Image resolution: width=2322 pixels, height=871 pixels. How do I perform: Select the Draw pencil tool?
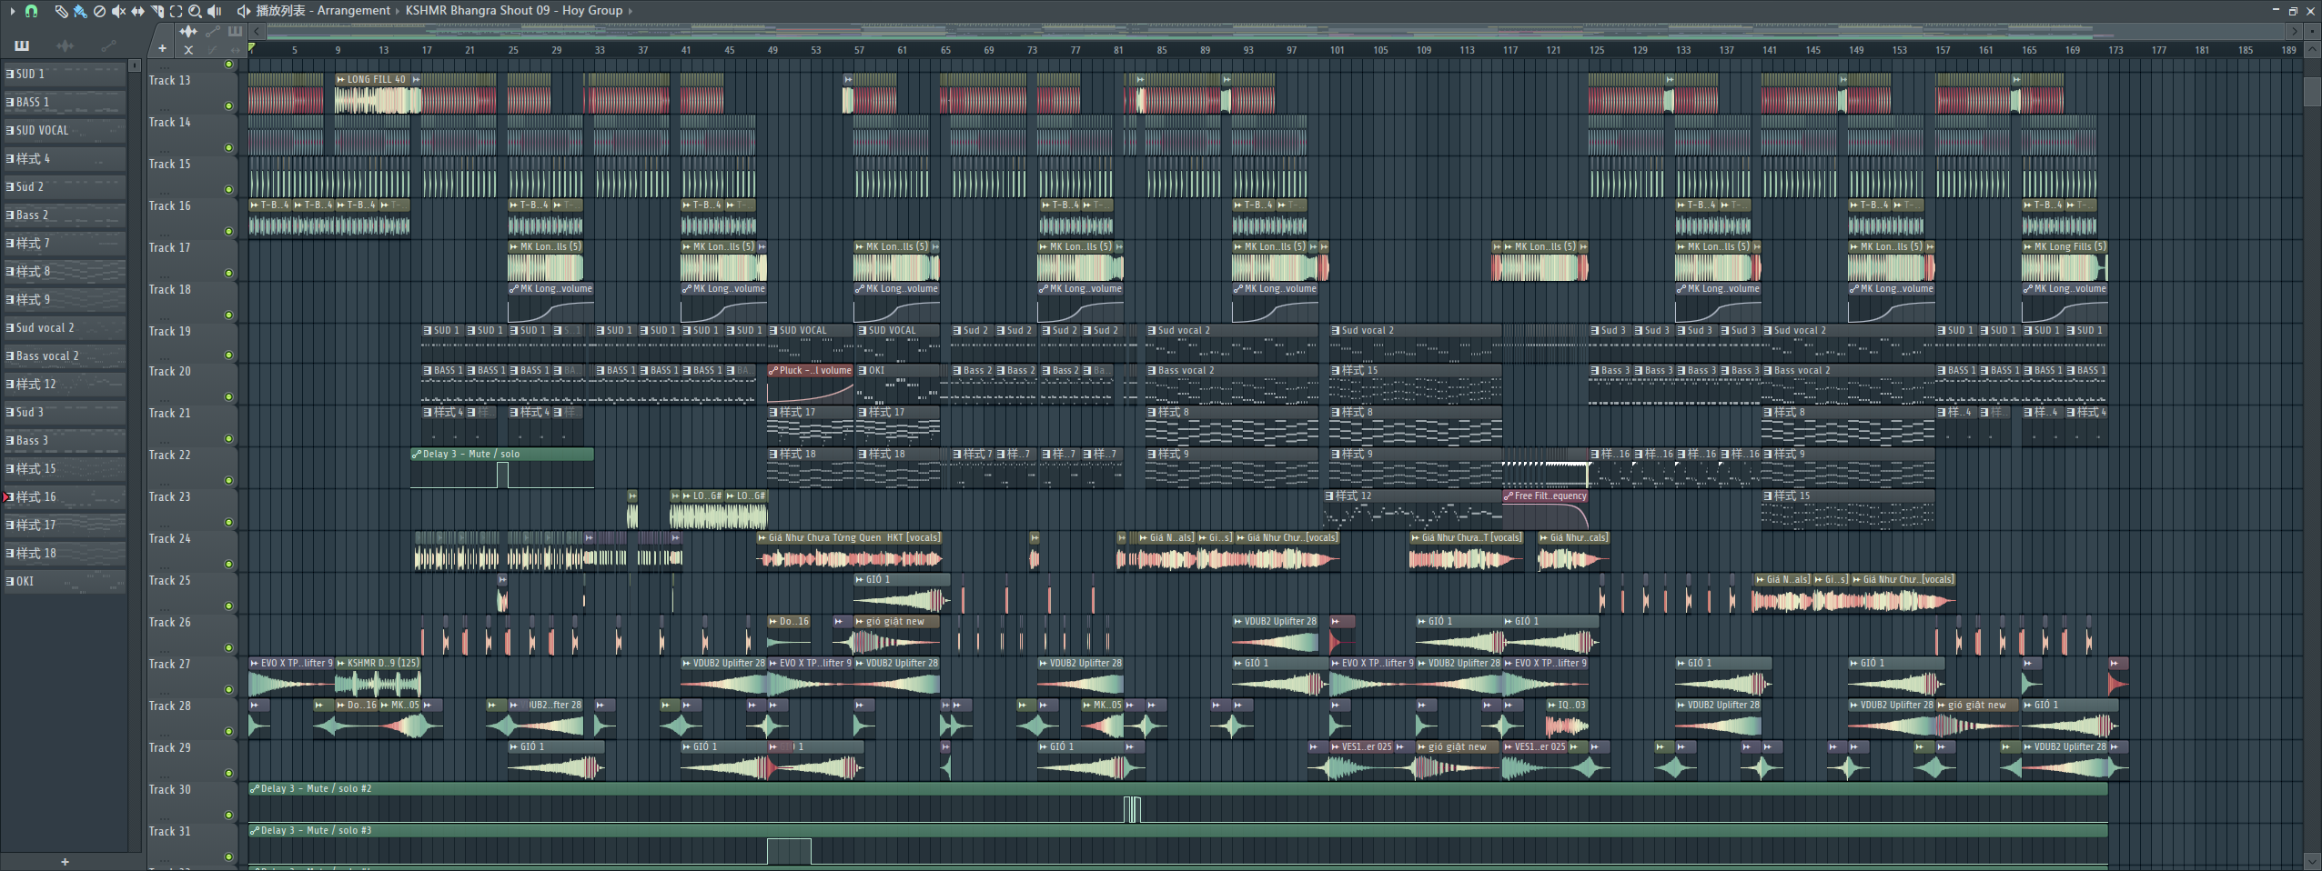60,11
